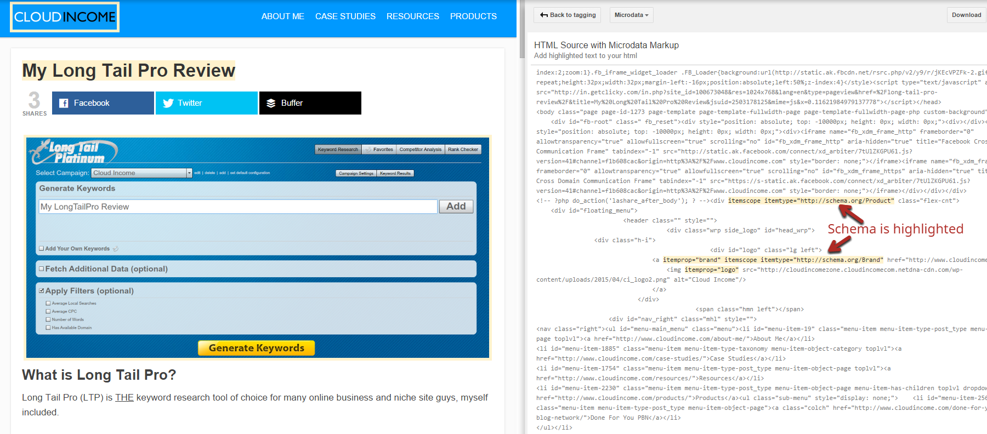Click the Buffer stack icon
The image size is (987, 434).
coord(271,103)
